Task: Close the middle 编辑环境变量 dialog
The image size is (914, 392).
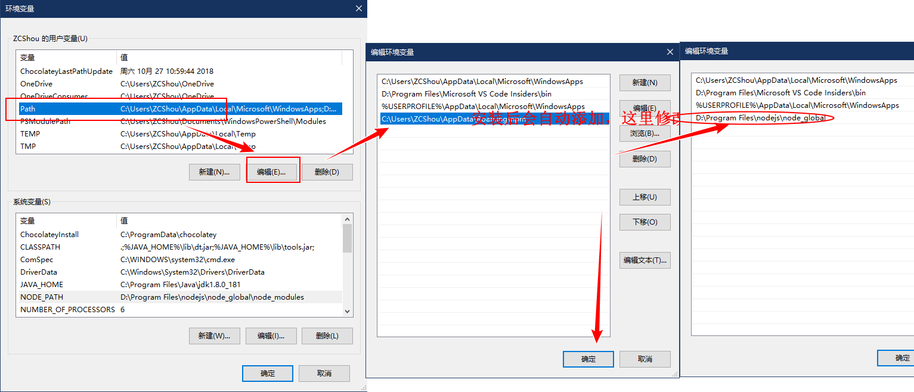Action: (670, 52)
